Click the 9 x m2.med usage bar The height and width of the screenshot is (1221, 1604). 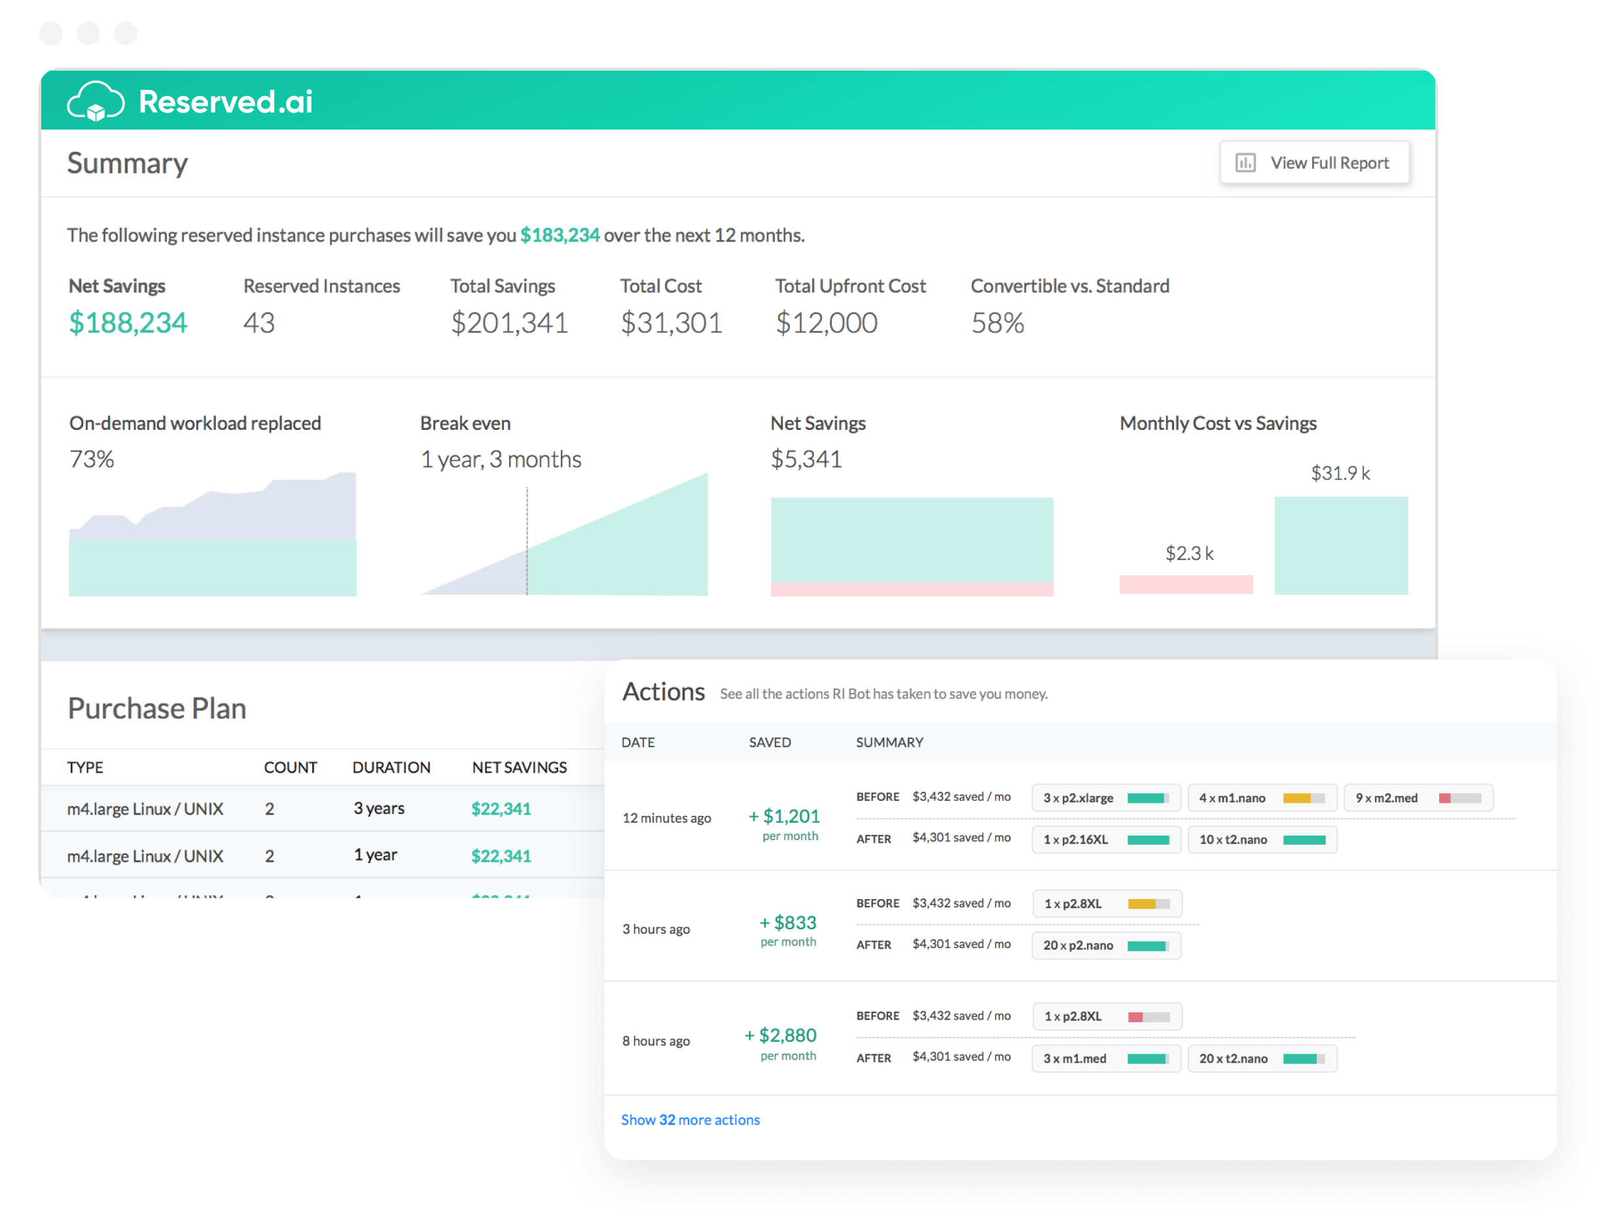(1459, 798)
